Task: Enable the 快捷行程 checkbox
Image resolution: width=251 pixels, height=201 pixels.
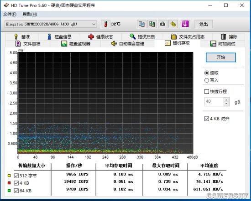Action: [207, 91]
